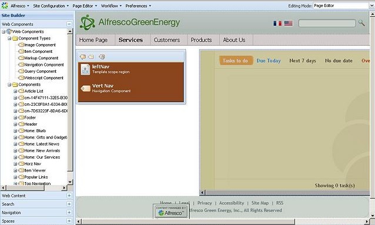
Task: Go to the Home Page tab
Action: [x=93, y=40]
